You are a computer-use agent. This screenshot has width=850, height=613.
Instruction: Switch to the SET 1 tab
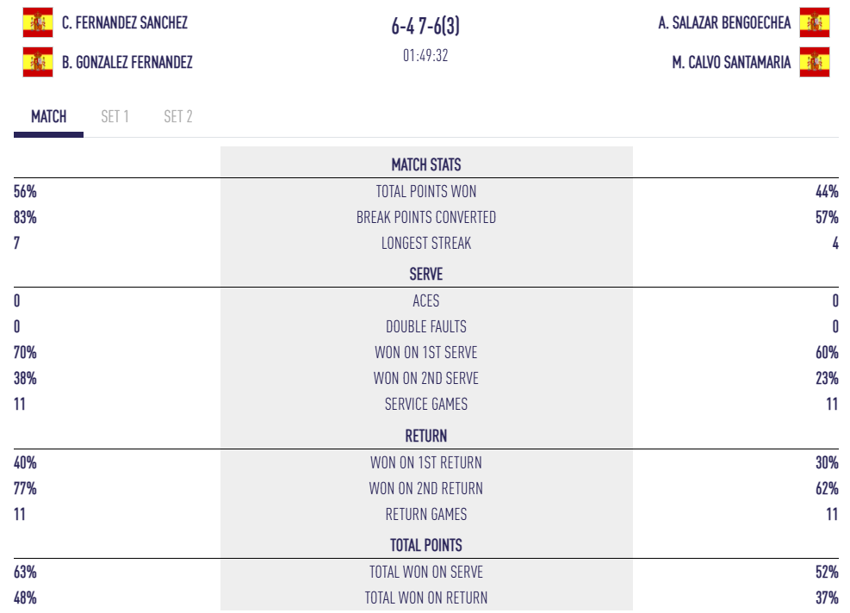pyautogui.click(x=115, y=116)
